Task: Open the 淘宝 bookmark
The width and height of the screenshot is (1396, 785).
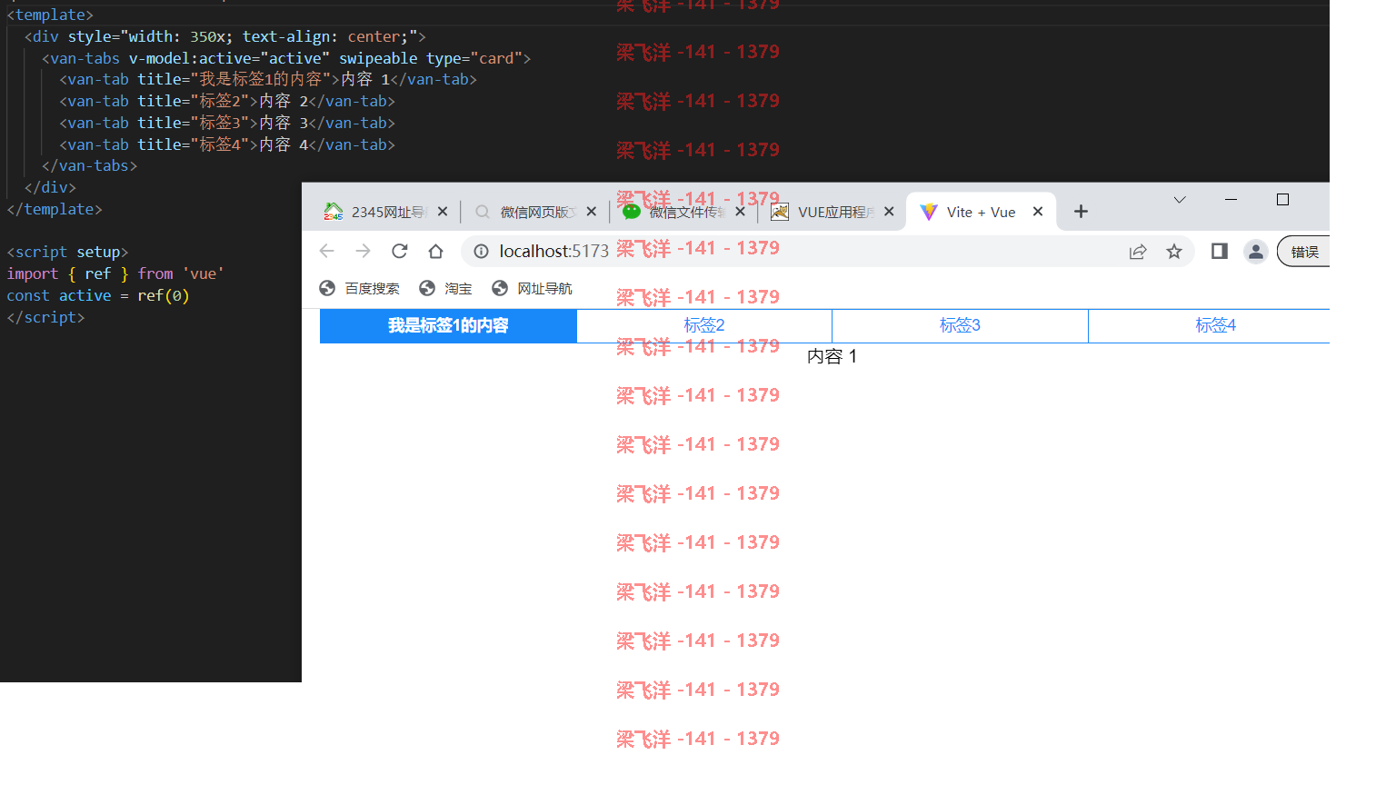Action: pos(445,289)
